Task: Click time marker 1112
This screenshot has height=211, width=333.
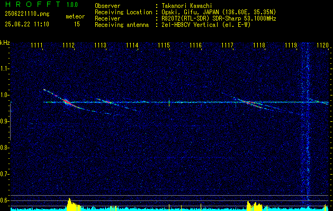Action: click(69, 45)
